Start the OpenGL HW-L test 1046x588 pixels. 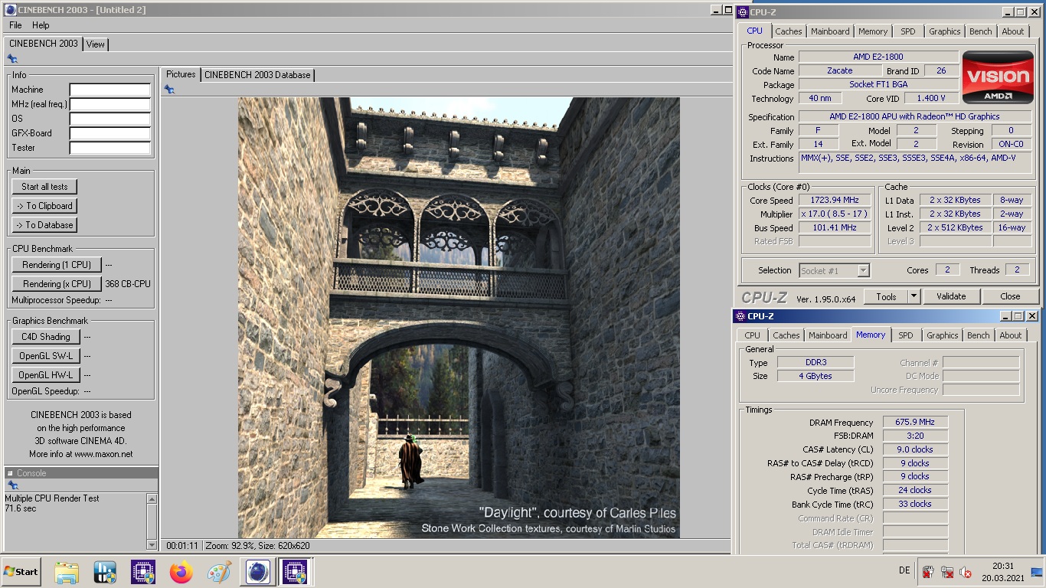46,375
